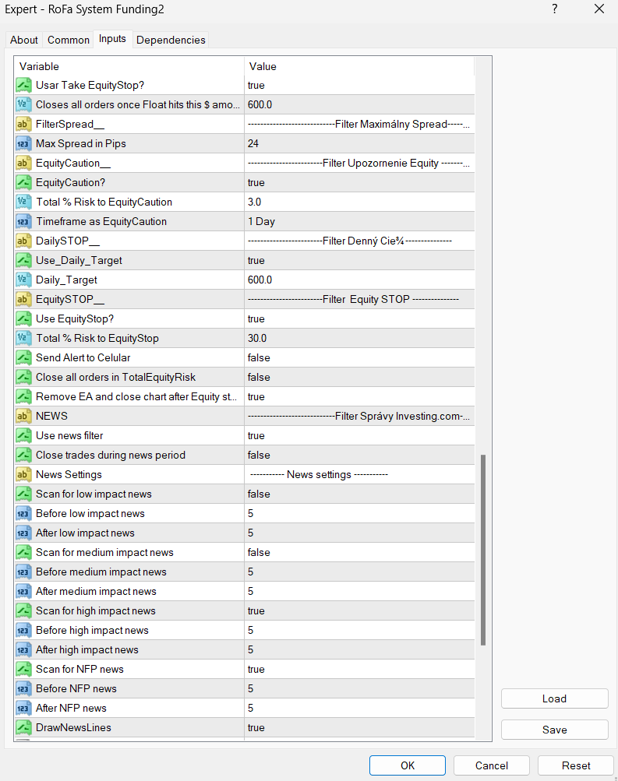Click the icon beside Max Spread in Pips
Image resolution: width=618 pixels, height=781 pixels.
pyautogui.click(x=23, y=143)
